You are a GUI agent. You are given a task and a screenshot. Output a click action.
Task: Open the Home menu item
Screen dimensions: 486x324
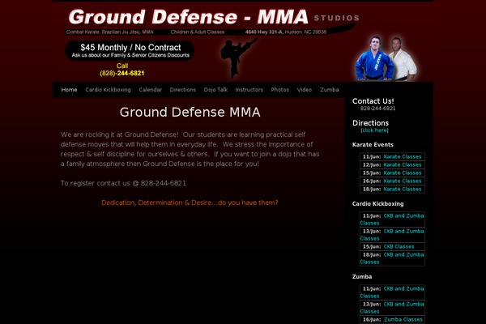[x=69, y=90]
